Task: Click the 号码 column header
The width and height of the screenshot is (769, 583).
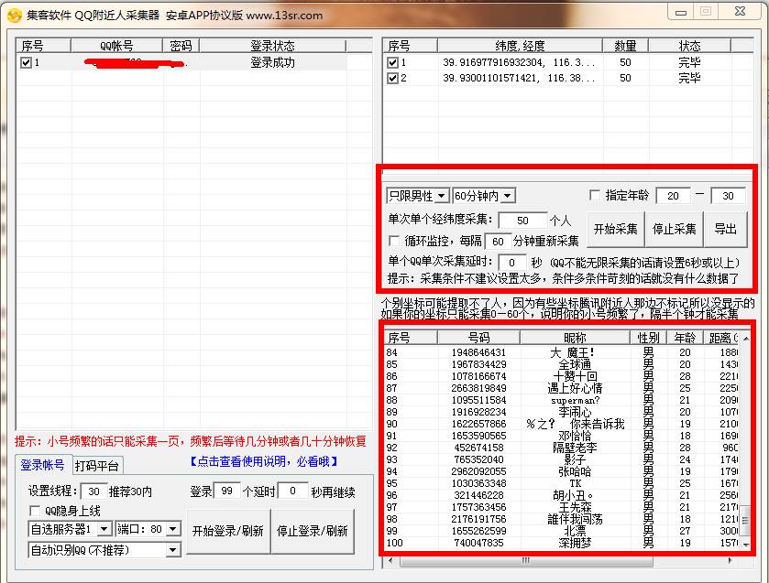Action: 478,338
